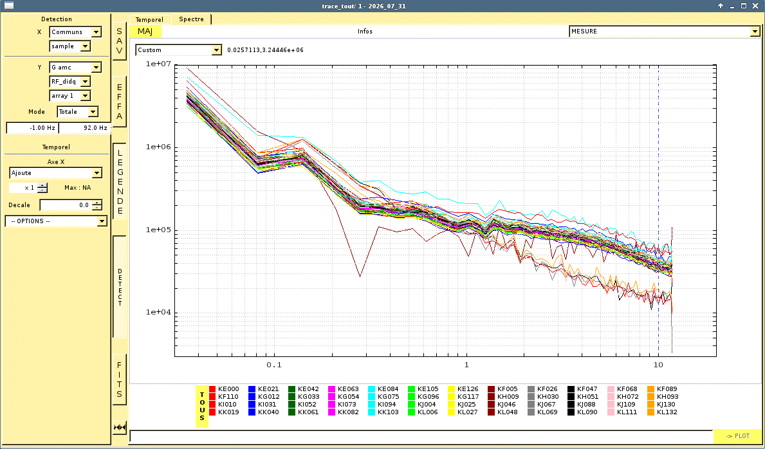Click the yellow MAJ button

pos(145,32)
